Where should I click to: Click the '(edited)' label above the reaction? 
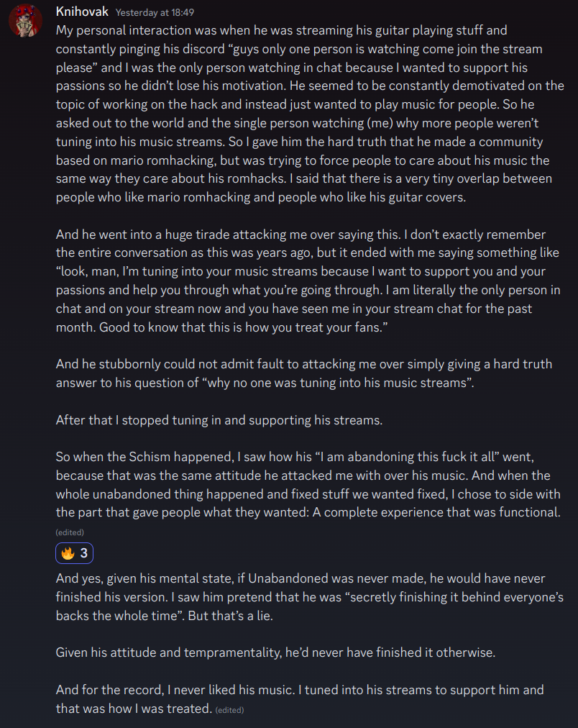(x=70, y=532)
